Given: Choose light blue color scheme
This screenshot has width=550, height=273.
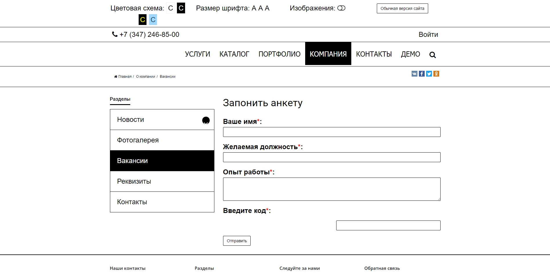Looking at the screenshot, I should pos(153,20).
